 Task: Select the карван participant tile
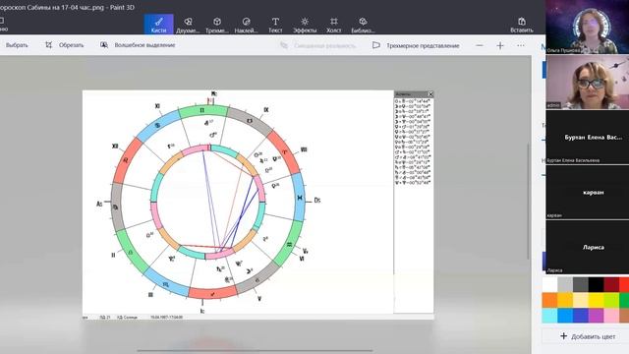588,193
